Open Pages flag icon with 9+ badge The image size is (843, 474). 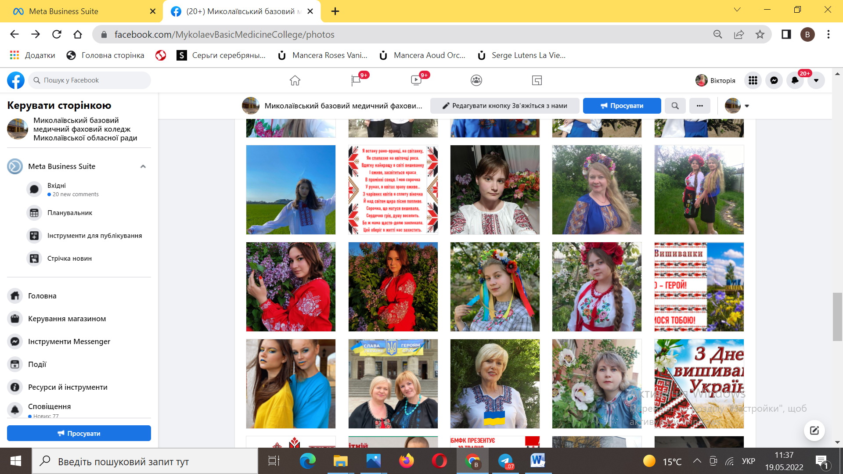[356, 80]
